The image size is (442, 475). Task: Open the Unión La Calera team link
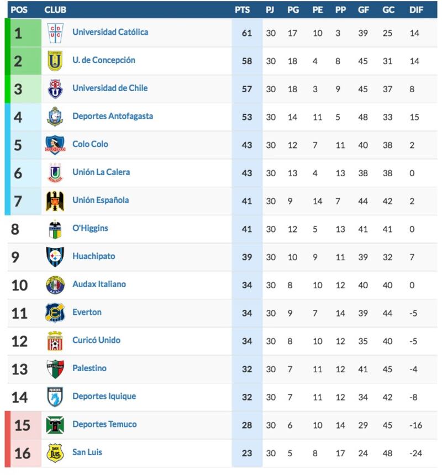click(101, 172)
